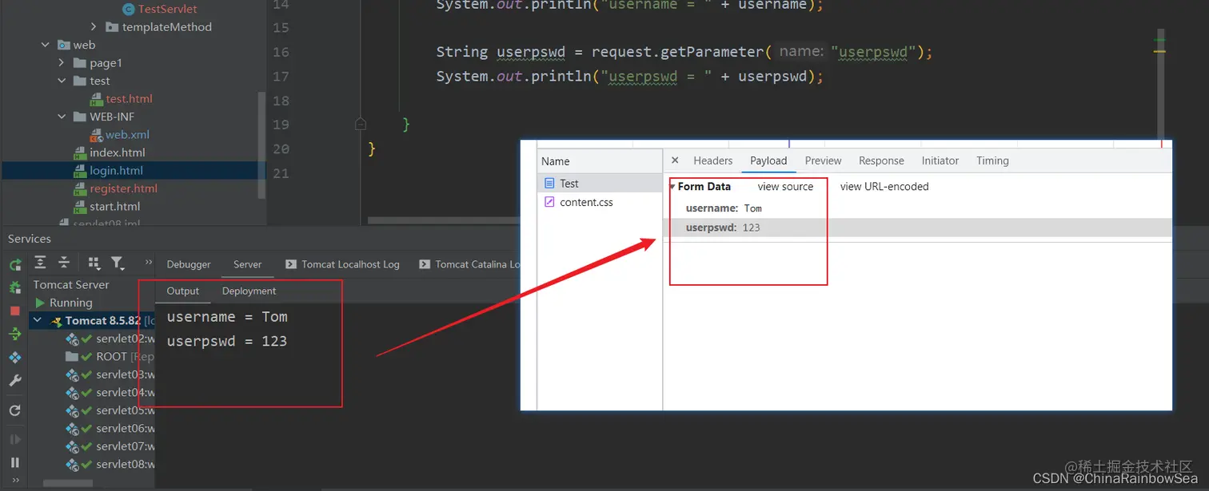Click the circular refresh icon in Services sidebar

point(14,410)
